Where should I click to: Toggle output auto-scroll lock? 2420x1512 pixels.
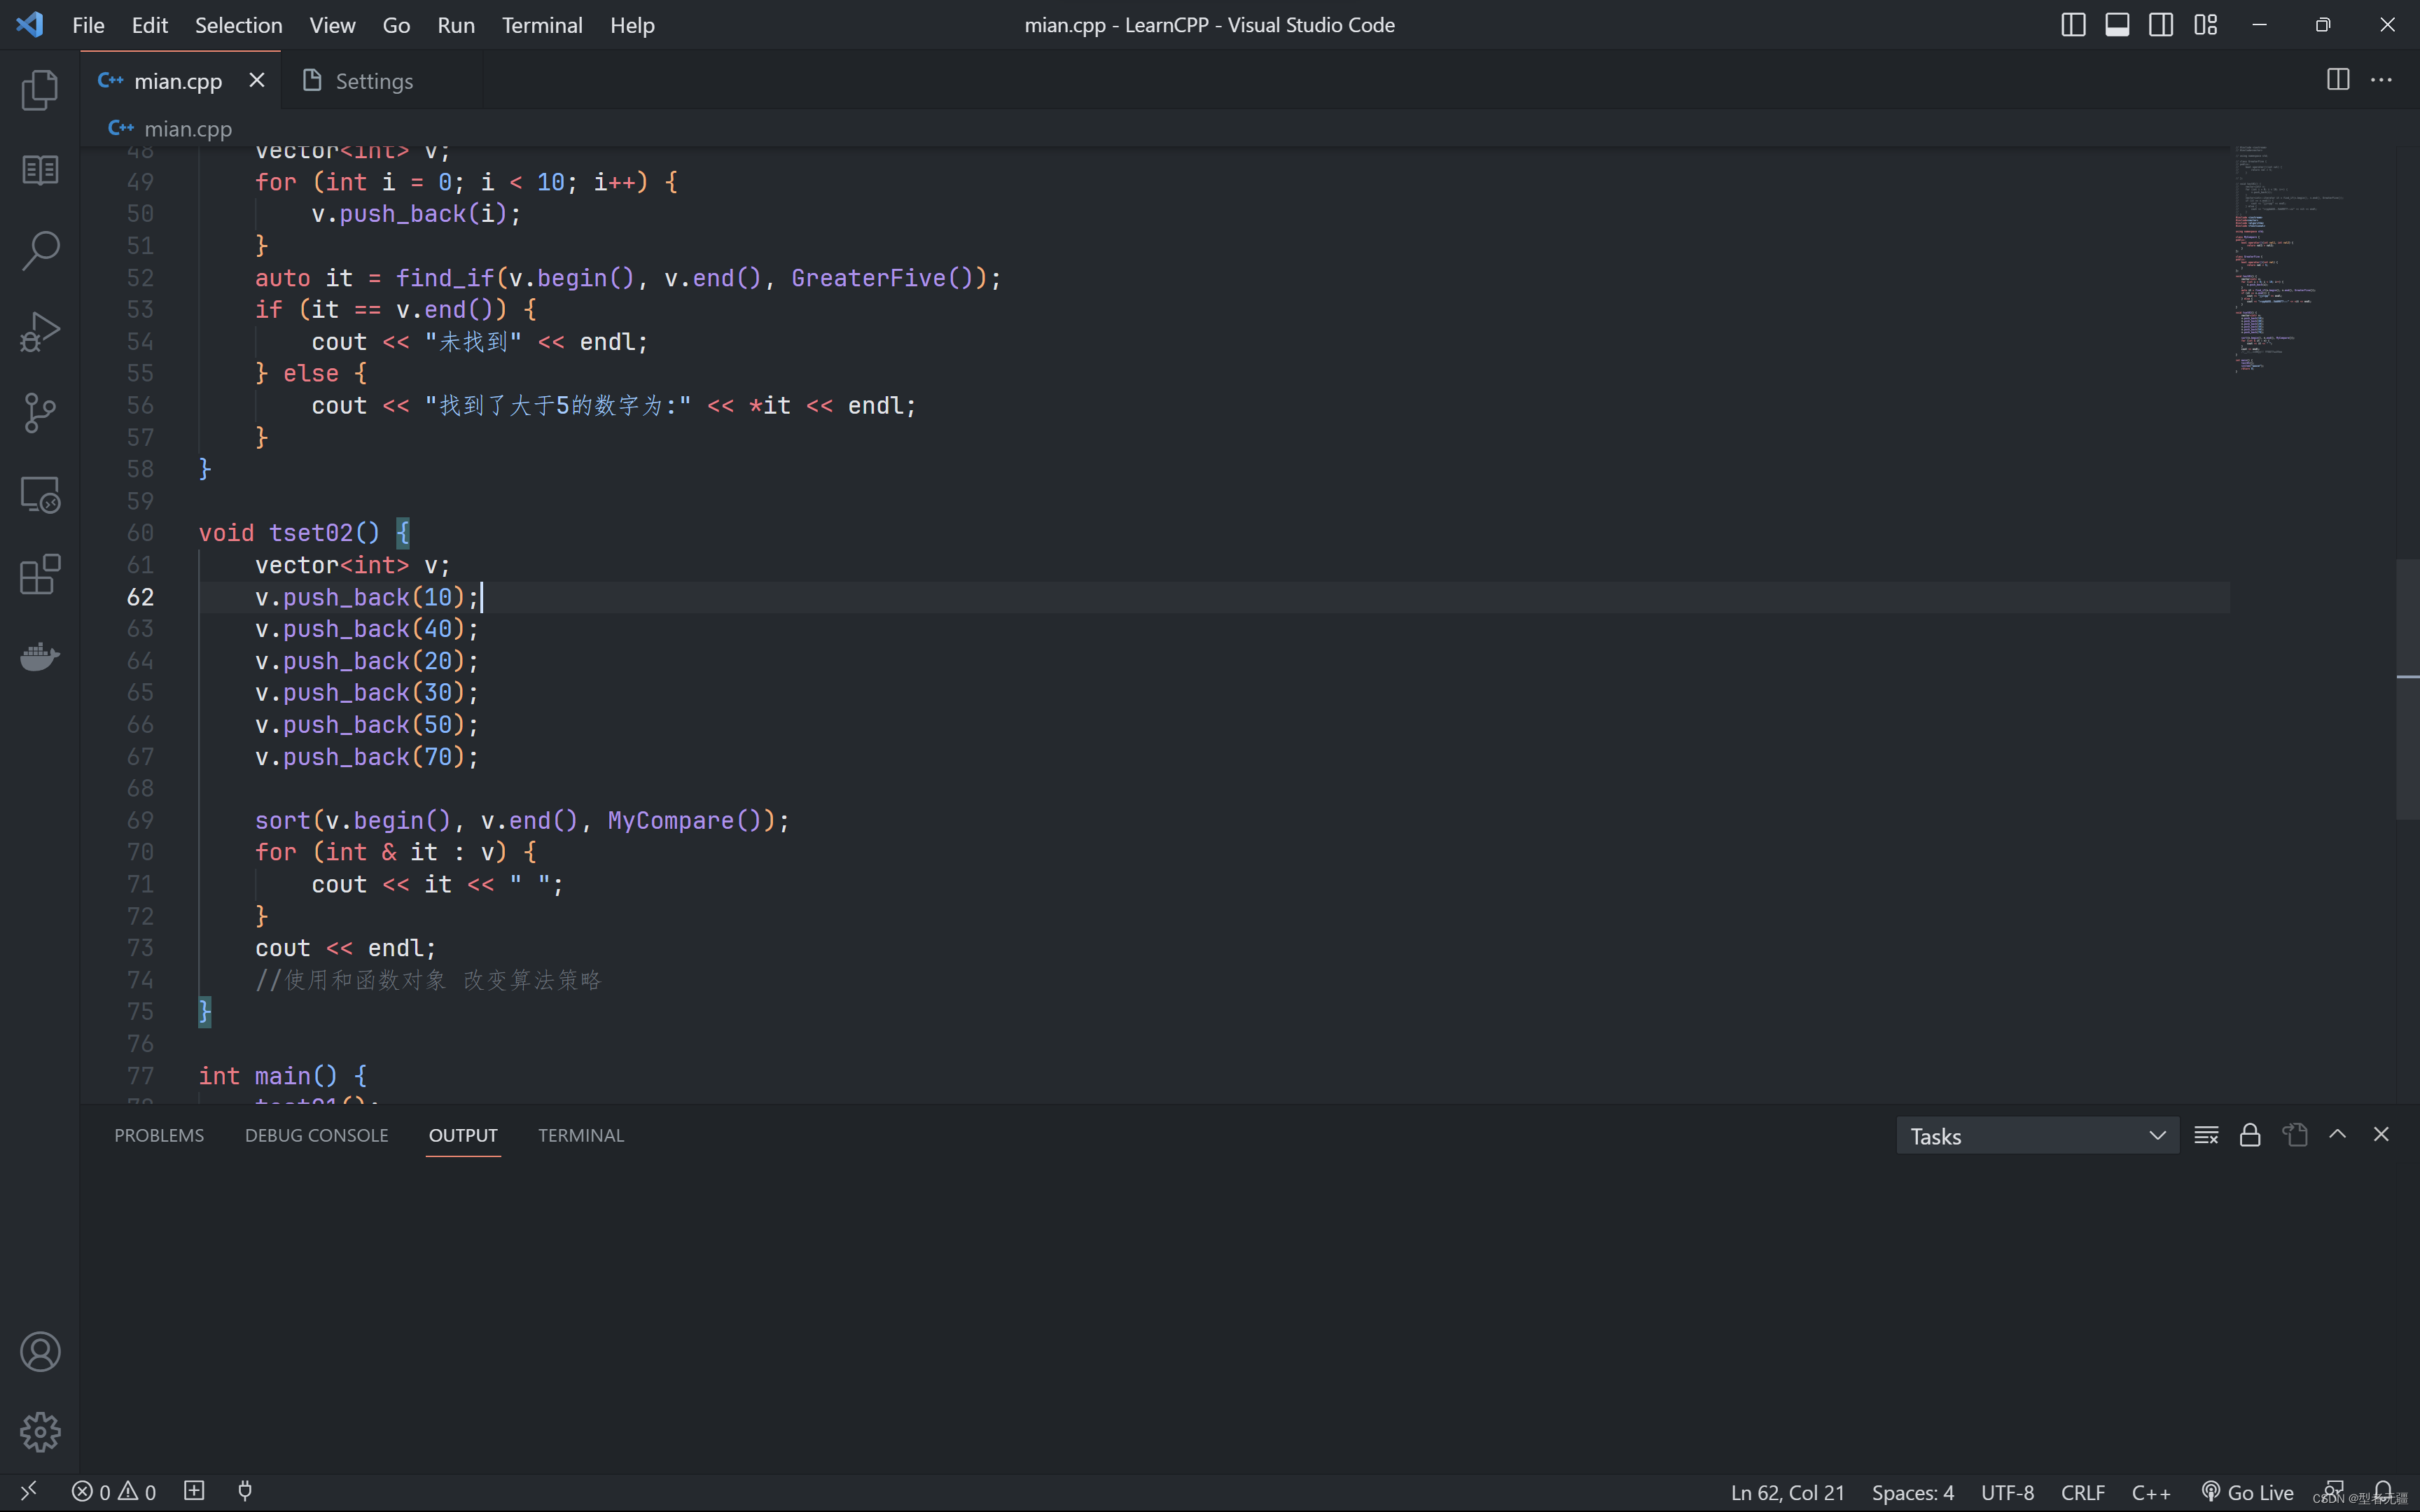pyautogui.click(x=2250, y=1135)
